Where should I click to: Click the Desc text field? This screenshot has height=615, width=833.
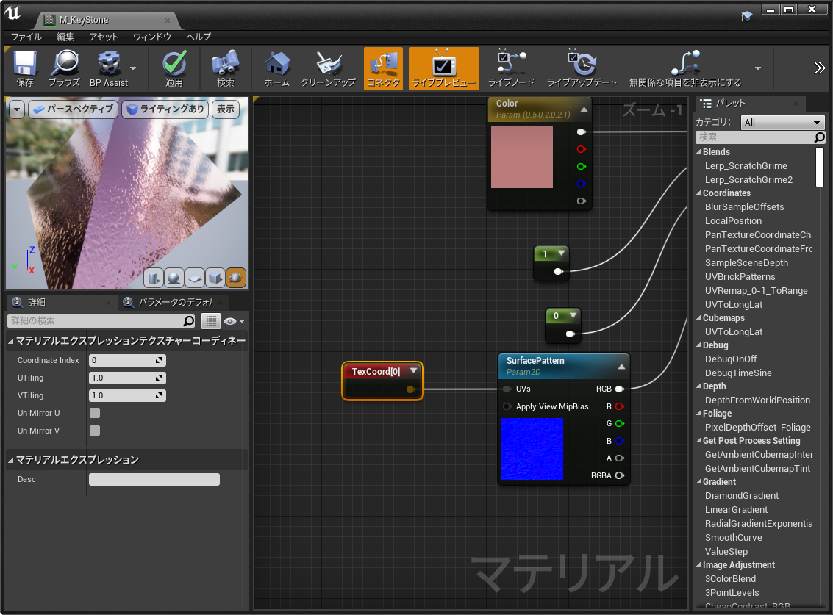(x=154, y=480)
